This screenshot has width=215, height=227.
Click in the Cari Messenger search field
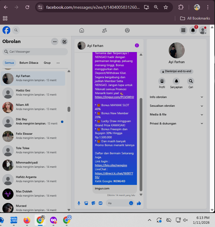pos(35,51)
